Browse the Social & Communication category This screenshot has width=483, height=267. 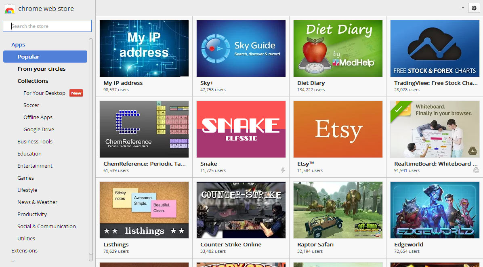(x=46, y=226)
